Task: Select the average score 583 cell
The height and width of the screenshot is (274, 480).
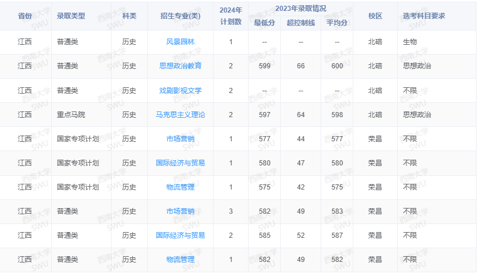Action: click(x=337, y=211)
